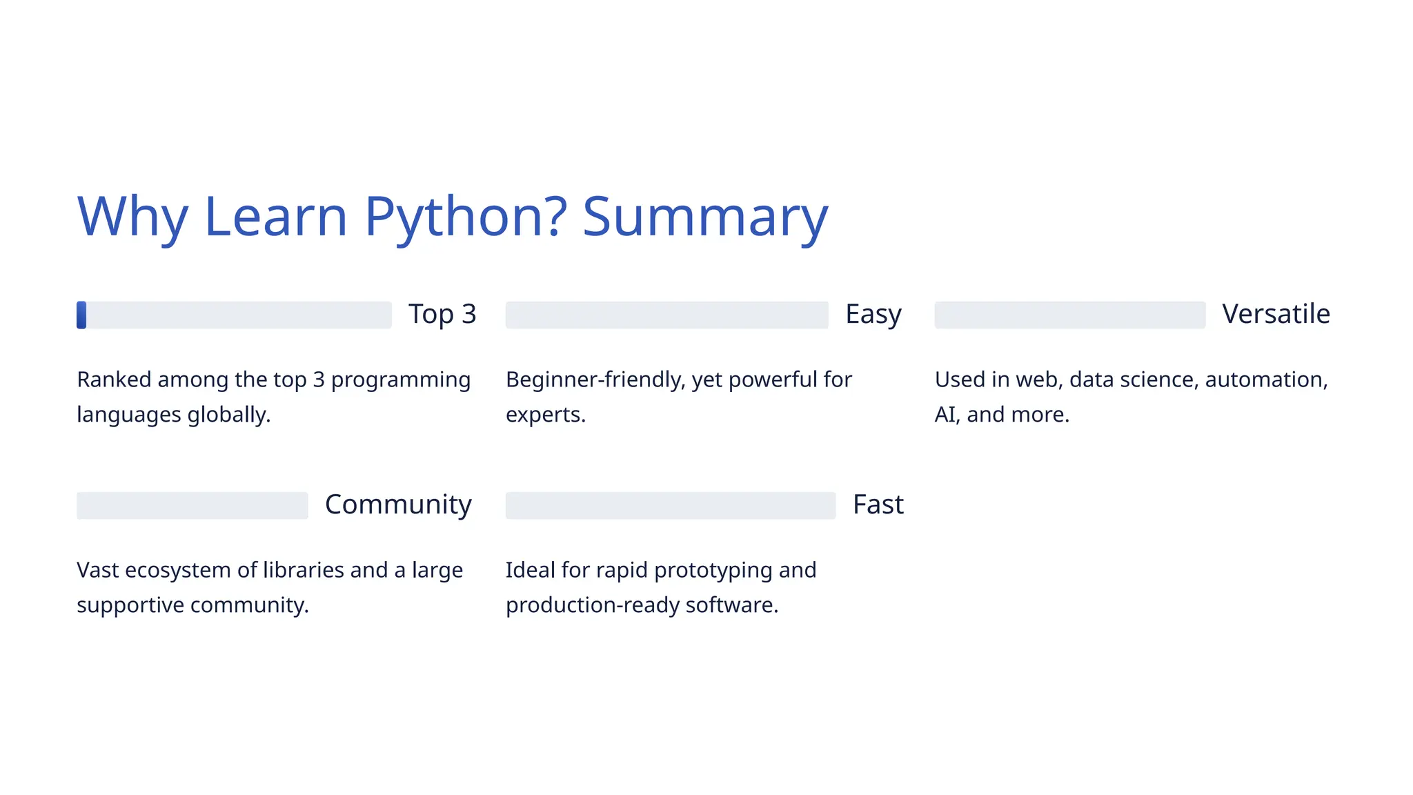The height and width of the screenshot is (795, 1413).
Task: Click the Community progress bar
Action: 192,505
